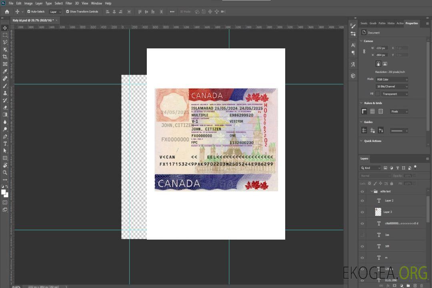Collapse the Canvas section
432x288 pixels.
tap(362, 41)
